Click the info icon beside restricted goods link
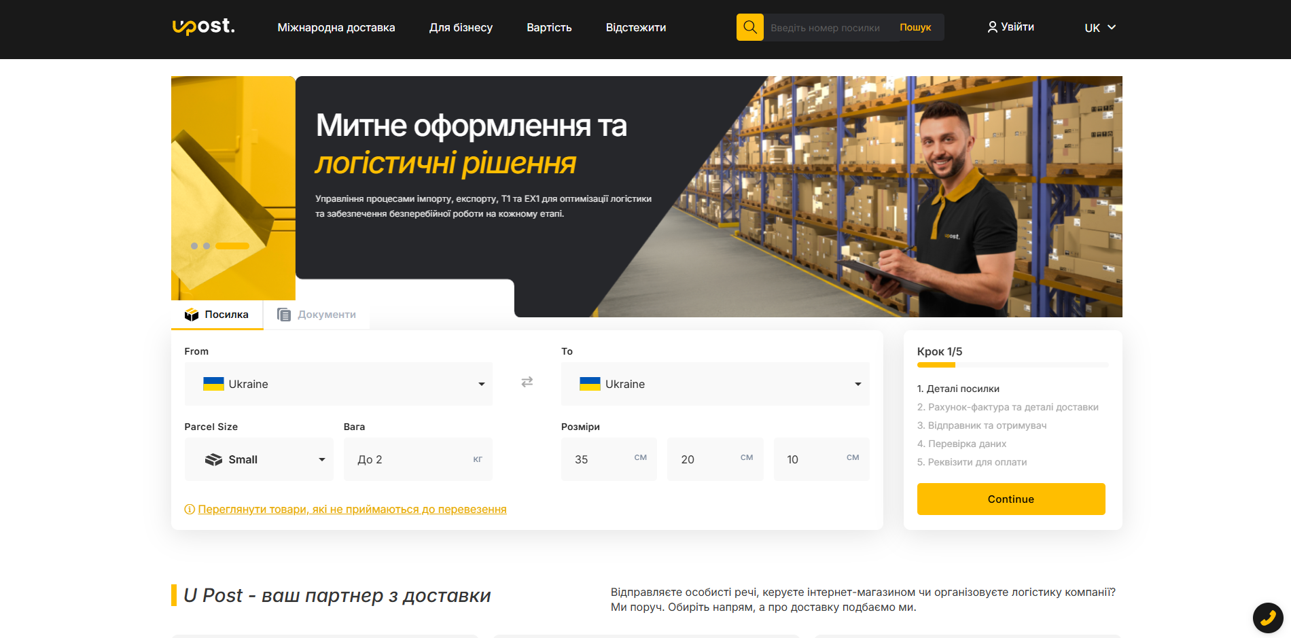 (x=190, y=509)
